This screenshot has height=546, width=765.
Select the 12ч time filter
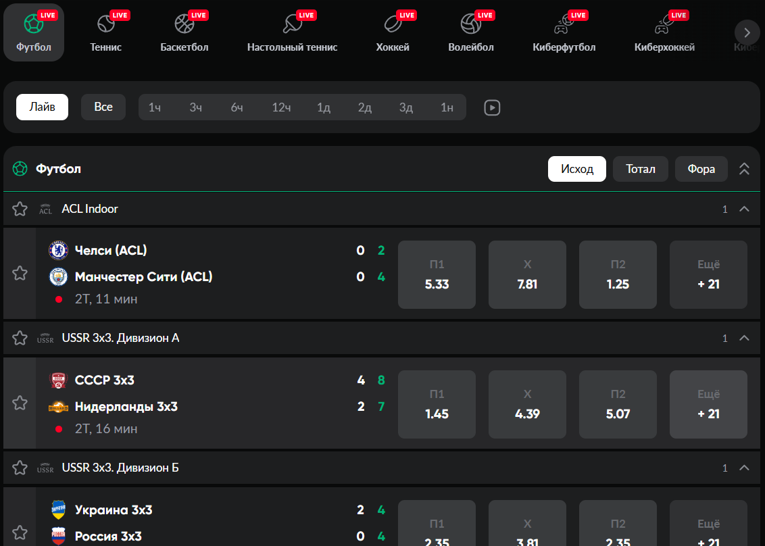pyautogui.click(x=281, y=107)
